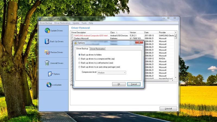Switch to the Driver Backup tab
Image resolution: width=217 pixels, height=122 pixels.
coord(82,49)
